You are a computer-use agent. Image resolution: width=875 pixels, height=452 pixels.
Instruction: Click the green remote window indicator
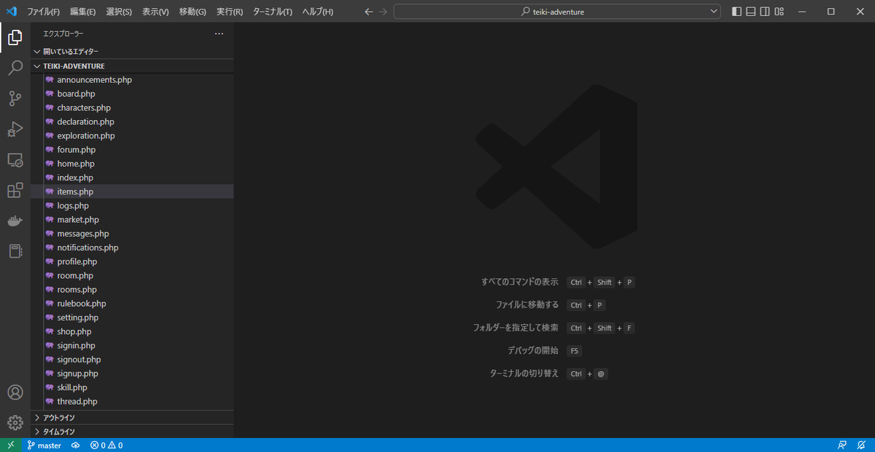10,445
